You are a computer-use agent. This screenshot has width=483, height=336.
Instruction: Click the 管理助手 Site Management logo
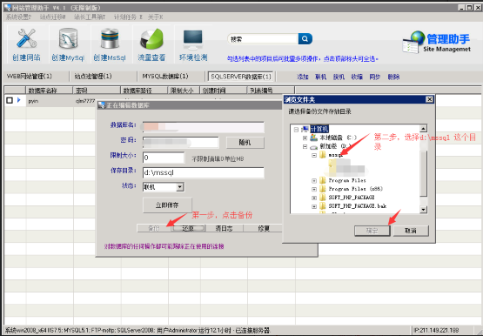(437, 42)
